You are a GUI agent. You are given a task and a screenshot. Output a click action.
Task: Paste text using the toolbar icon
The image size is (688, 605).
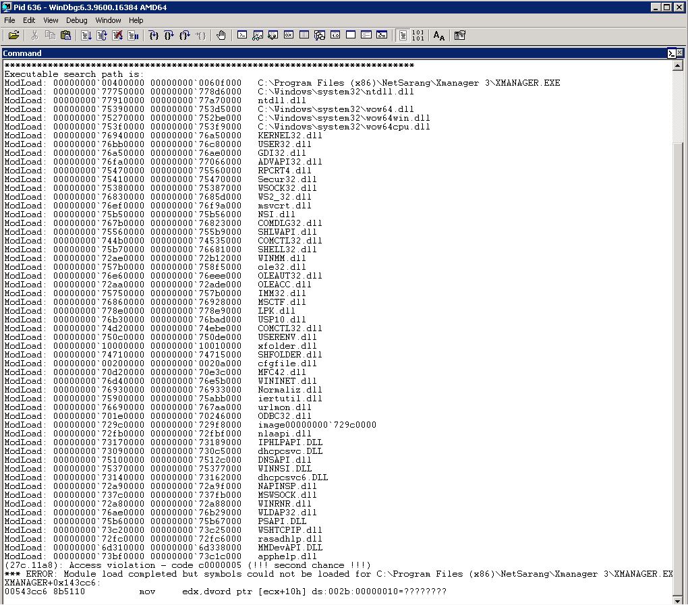[65, 35]
